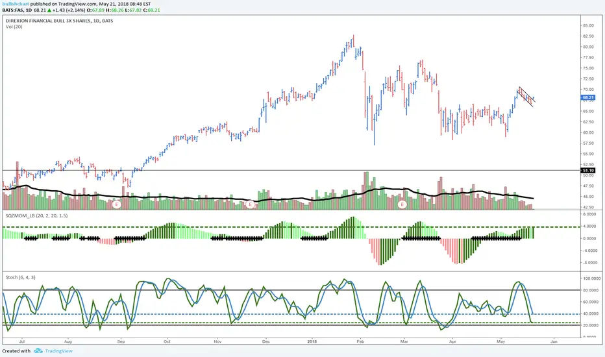Click the 8.0000 label on squeeze momentum axis
Viewport: 605px width, 357px height.
pyautogui.click(x=589, y=214)
